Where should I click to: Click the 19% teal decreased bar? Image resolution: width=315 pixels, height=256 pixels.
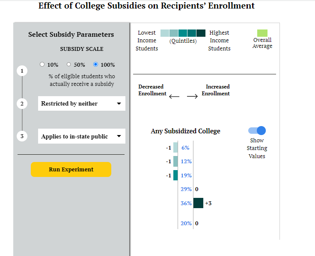175,175
